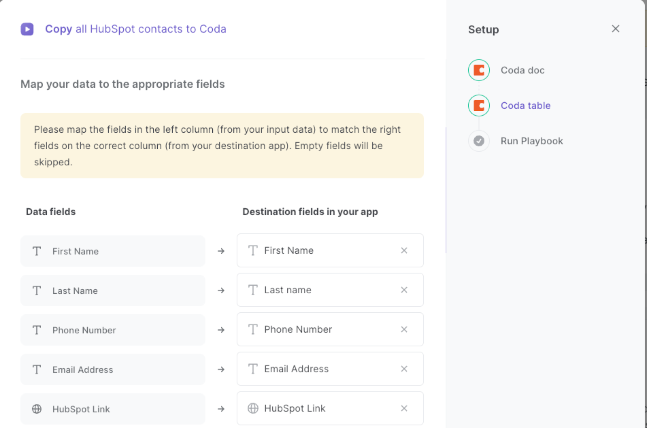The height and width of the screenshot is (428, 647).
Task: Open the HubSpot Link destination dropdown
Action: (330, 408)
